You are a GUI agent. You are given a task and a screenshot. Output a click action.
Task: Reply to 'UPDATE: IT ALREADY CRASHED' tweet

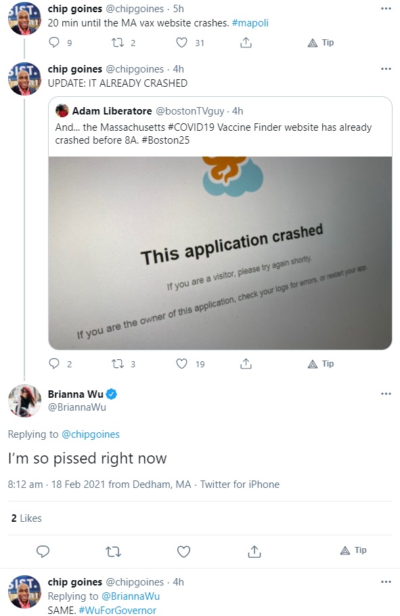53,364
